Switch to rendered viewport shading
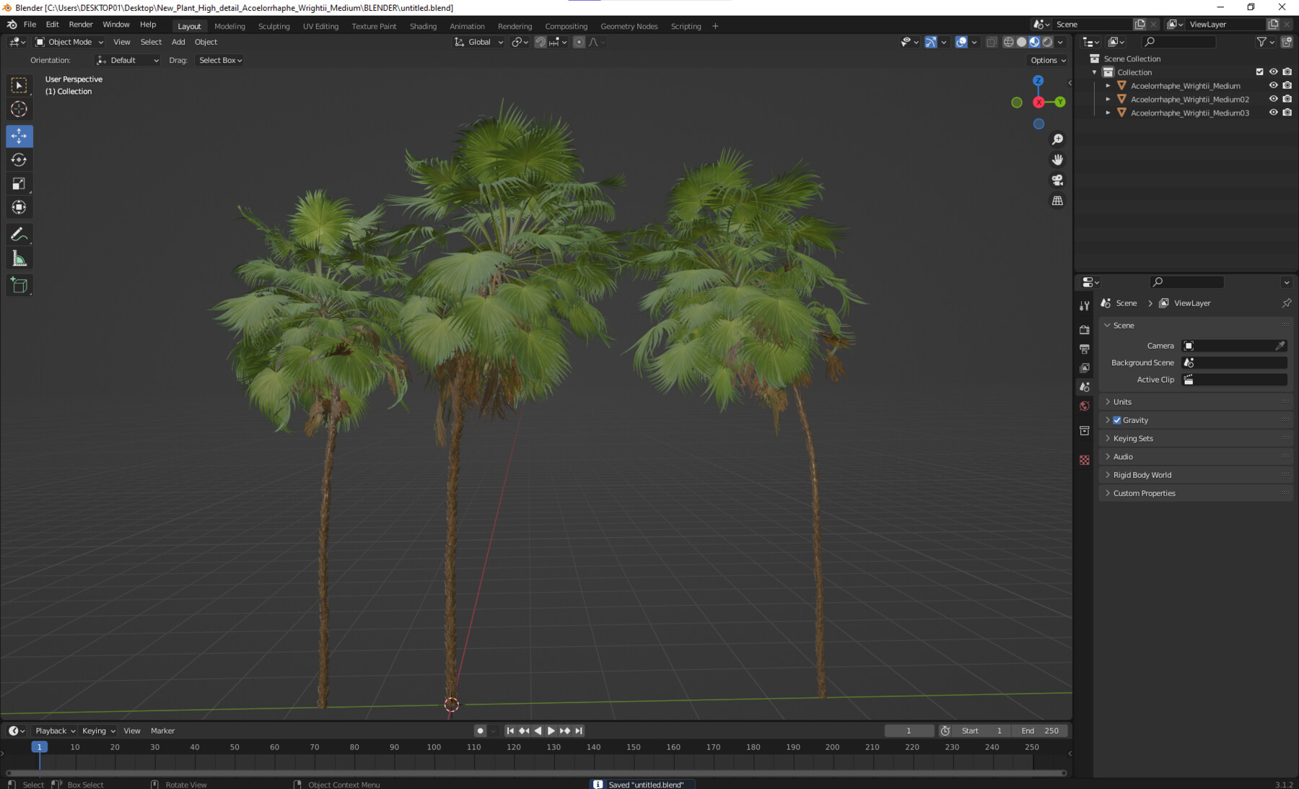 pos(1047,43)
